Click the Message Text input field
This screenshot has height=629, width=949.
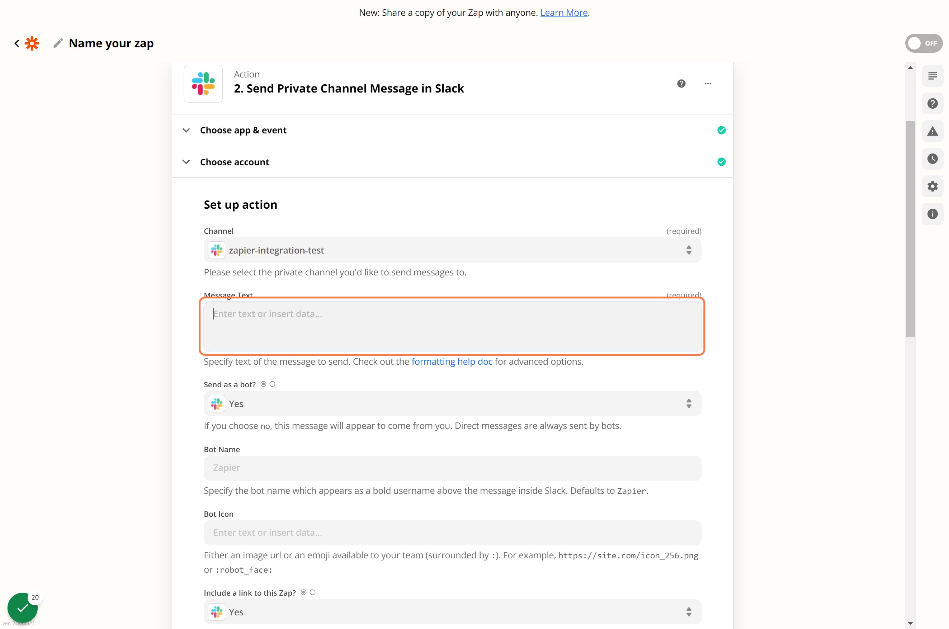452,327
